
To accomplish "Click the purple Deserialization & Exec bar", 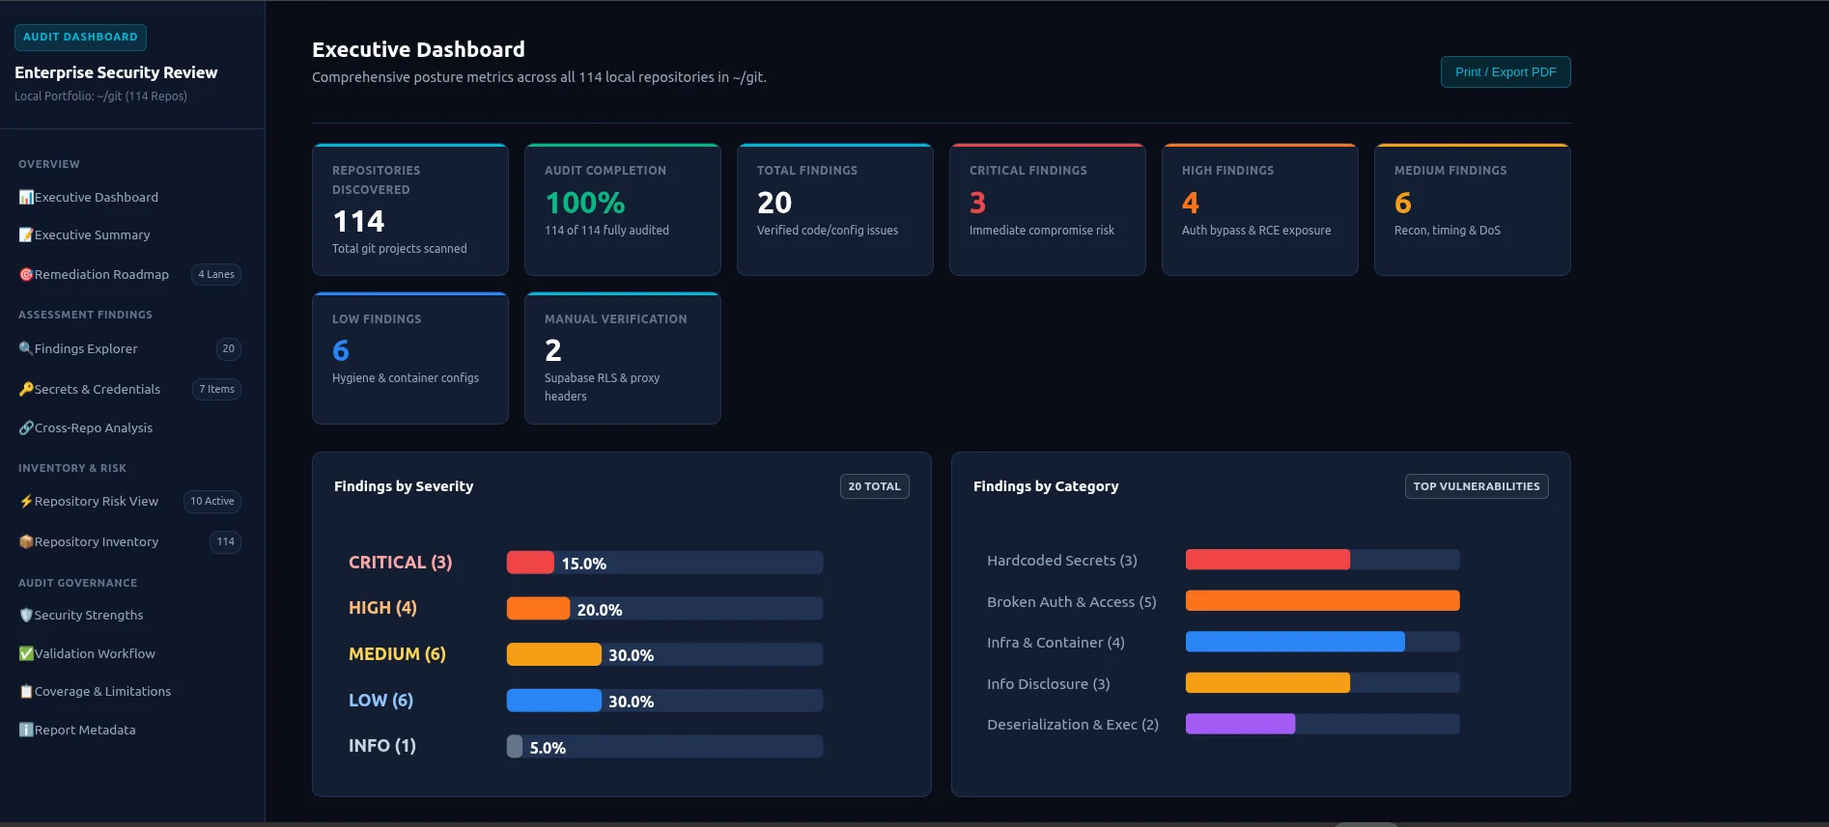I will 1241,724.
